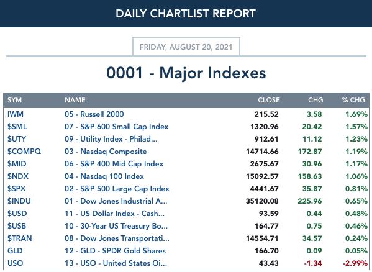
Task: Open the USO symbol link
Action: tap(15, 263)
